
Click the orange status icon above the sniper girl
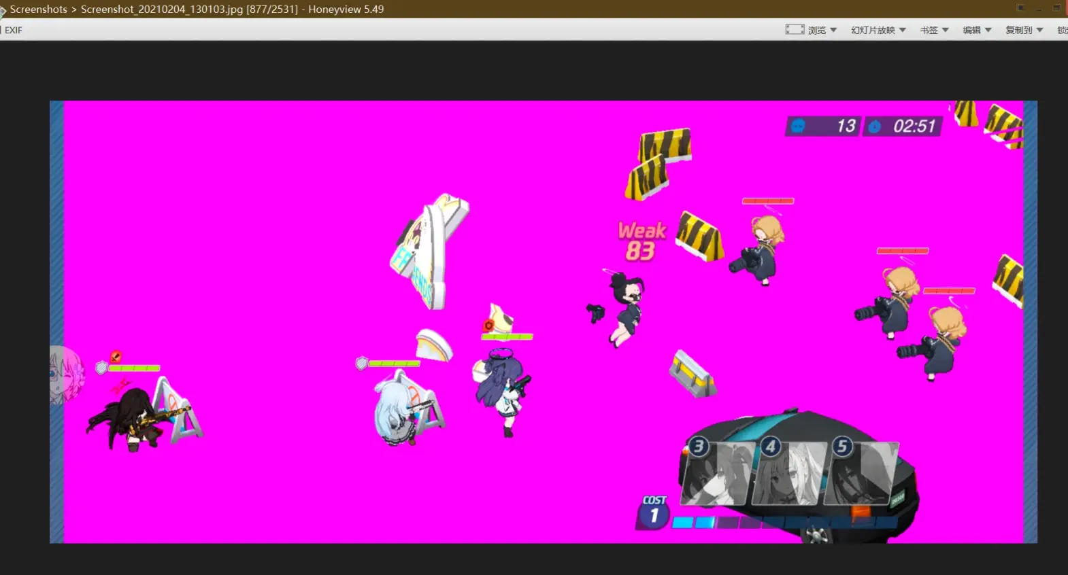pos(116,356)
